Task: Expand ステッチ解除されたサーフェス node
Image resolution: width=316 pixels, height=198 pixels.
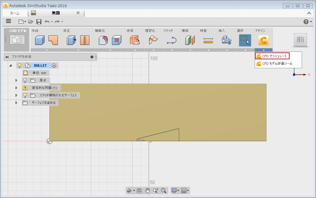Action: pos(16,95)
